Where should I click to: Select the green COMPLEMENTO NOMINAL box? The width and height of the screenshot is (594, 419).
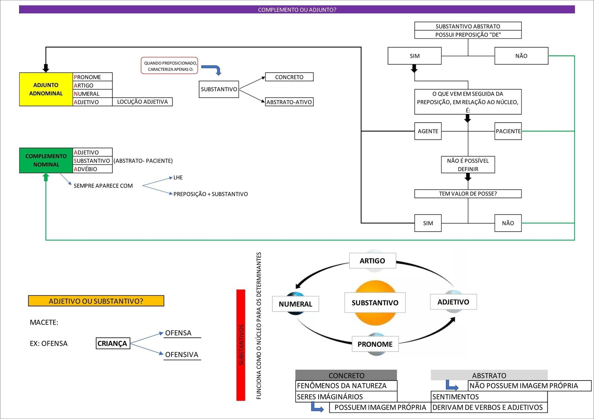tap(46, 160)
